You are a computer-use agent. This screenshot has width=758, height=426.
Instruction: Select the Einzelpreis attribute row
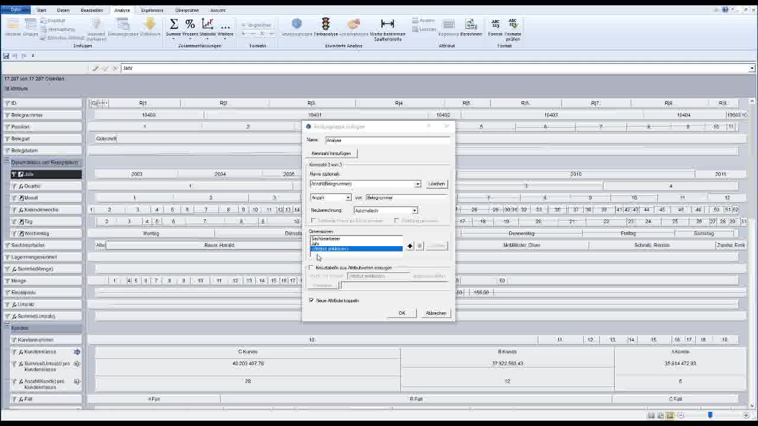tap(43, 292)
